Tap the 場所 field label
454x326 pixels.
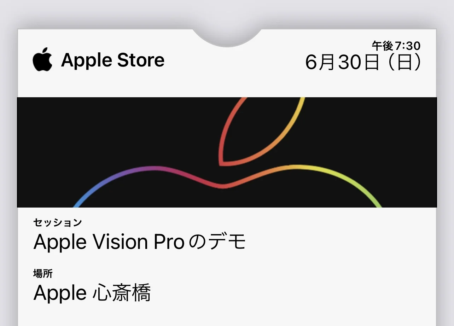[43, 273]
